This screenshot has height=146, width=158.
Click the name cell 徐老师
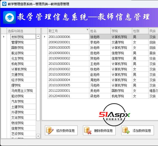click(x=100, y=37)
